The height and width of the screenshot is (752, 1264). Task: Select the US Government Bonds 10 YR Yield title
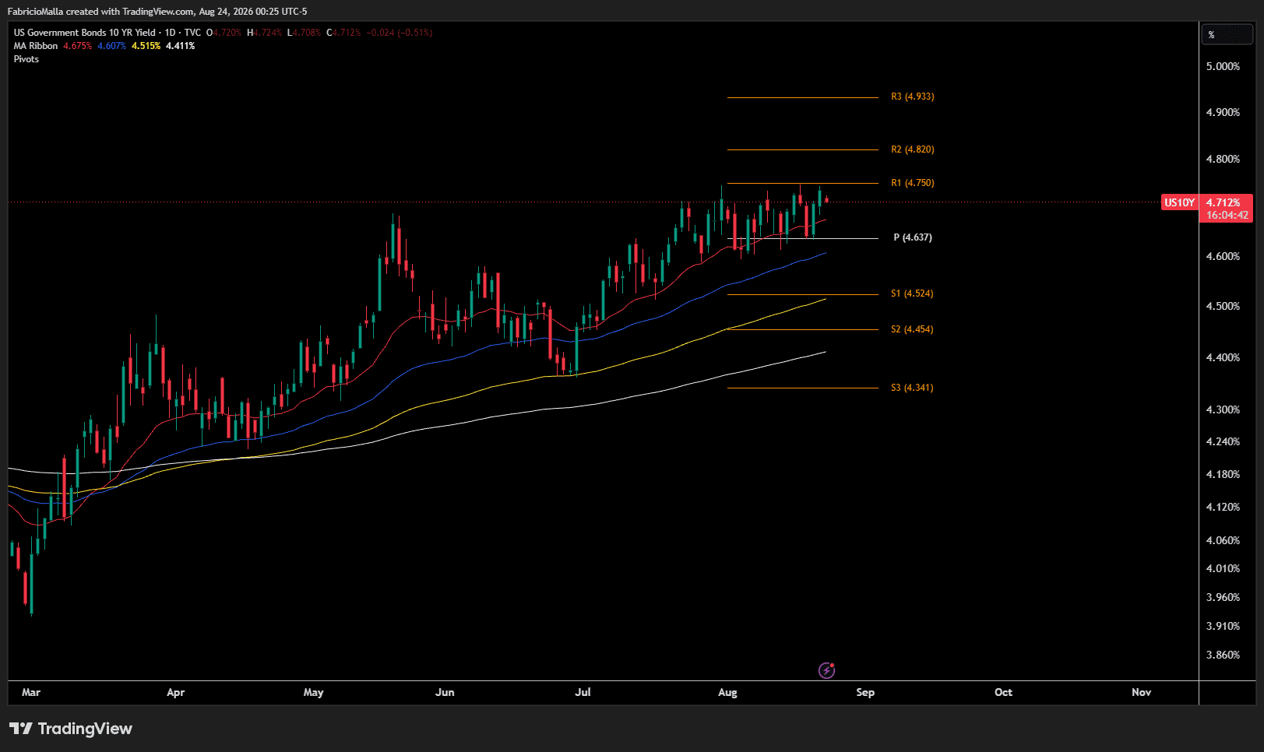coord(85,33)
